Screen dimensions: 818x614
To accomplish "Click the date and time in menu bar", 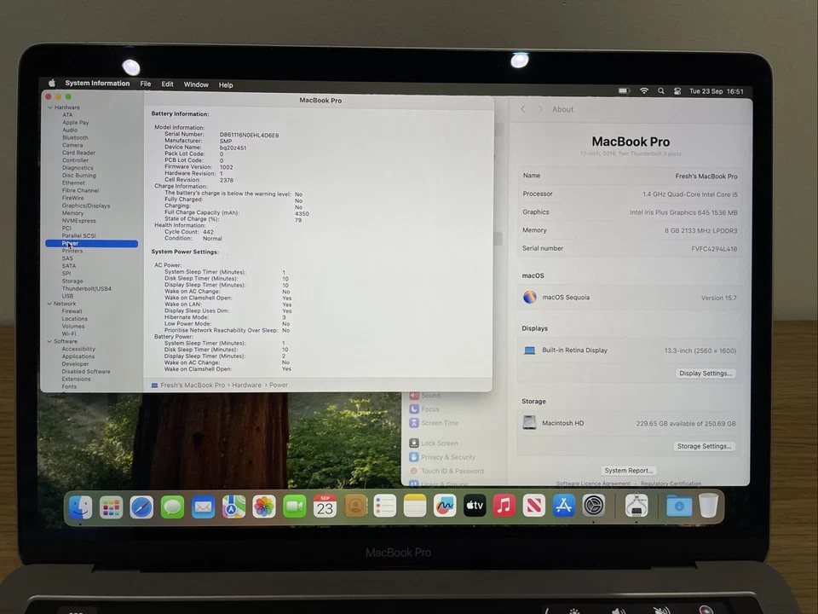I will click(717, 91).
